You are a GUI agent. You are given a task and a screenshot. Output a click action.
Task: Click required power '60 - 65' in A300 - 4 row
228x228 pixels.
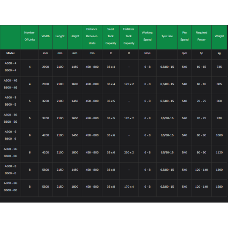click(x=201, y=67)
